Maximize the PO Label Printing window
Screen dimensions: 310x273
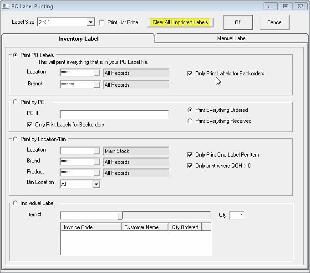tap(285, 6)
